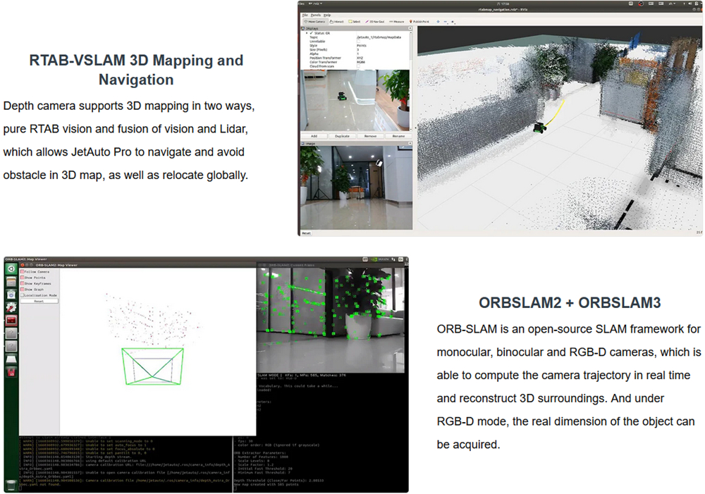Open system settings from the Ubuntu dock
This screenshot has width=705, height=494.
pyautogui.click(x=11, y=307)
